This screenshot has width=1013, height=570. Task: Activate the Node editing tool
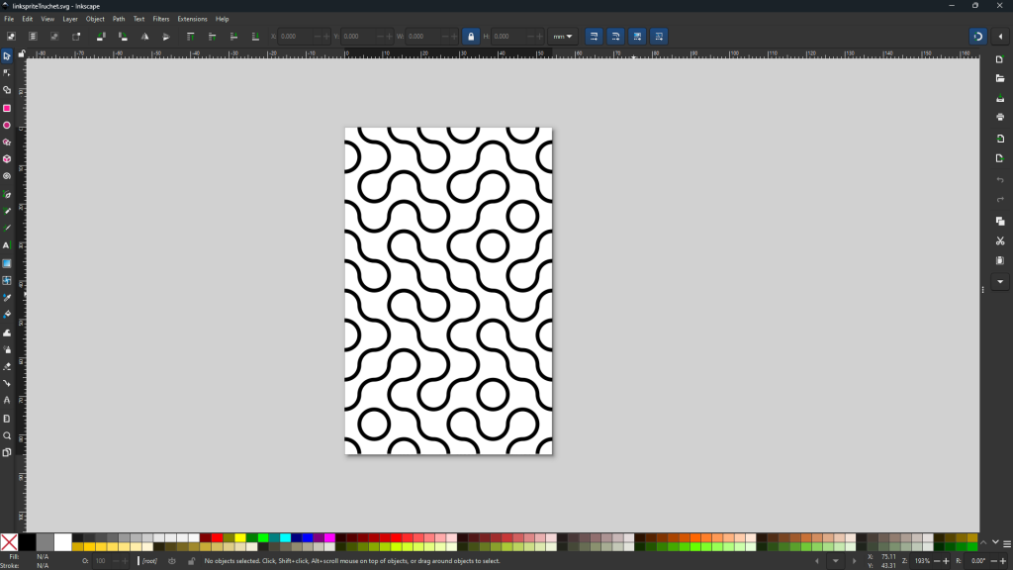pyautogui.click(x=7, y=73)
